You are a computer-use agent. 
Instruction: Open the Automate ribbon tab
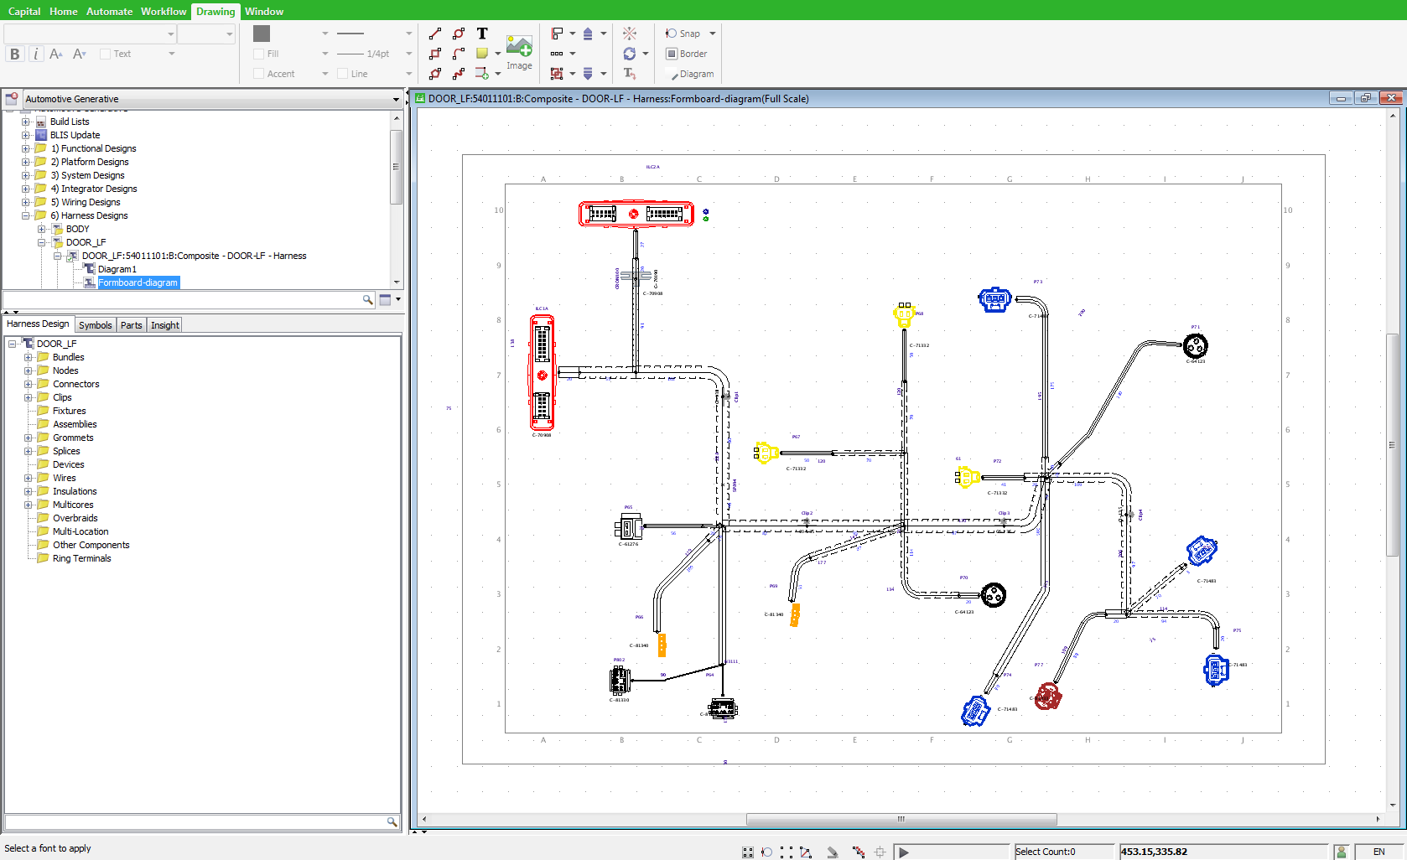[x=109, y=11]
